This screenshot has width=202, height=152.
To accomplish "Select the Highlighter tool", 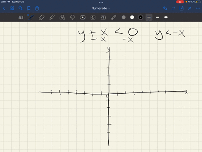I will 52,17.
